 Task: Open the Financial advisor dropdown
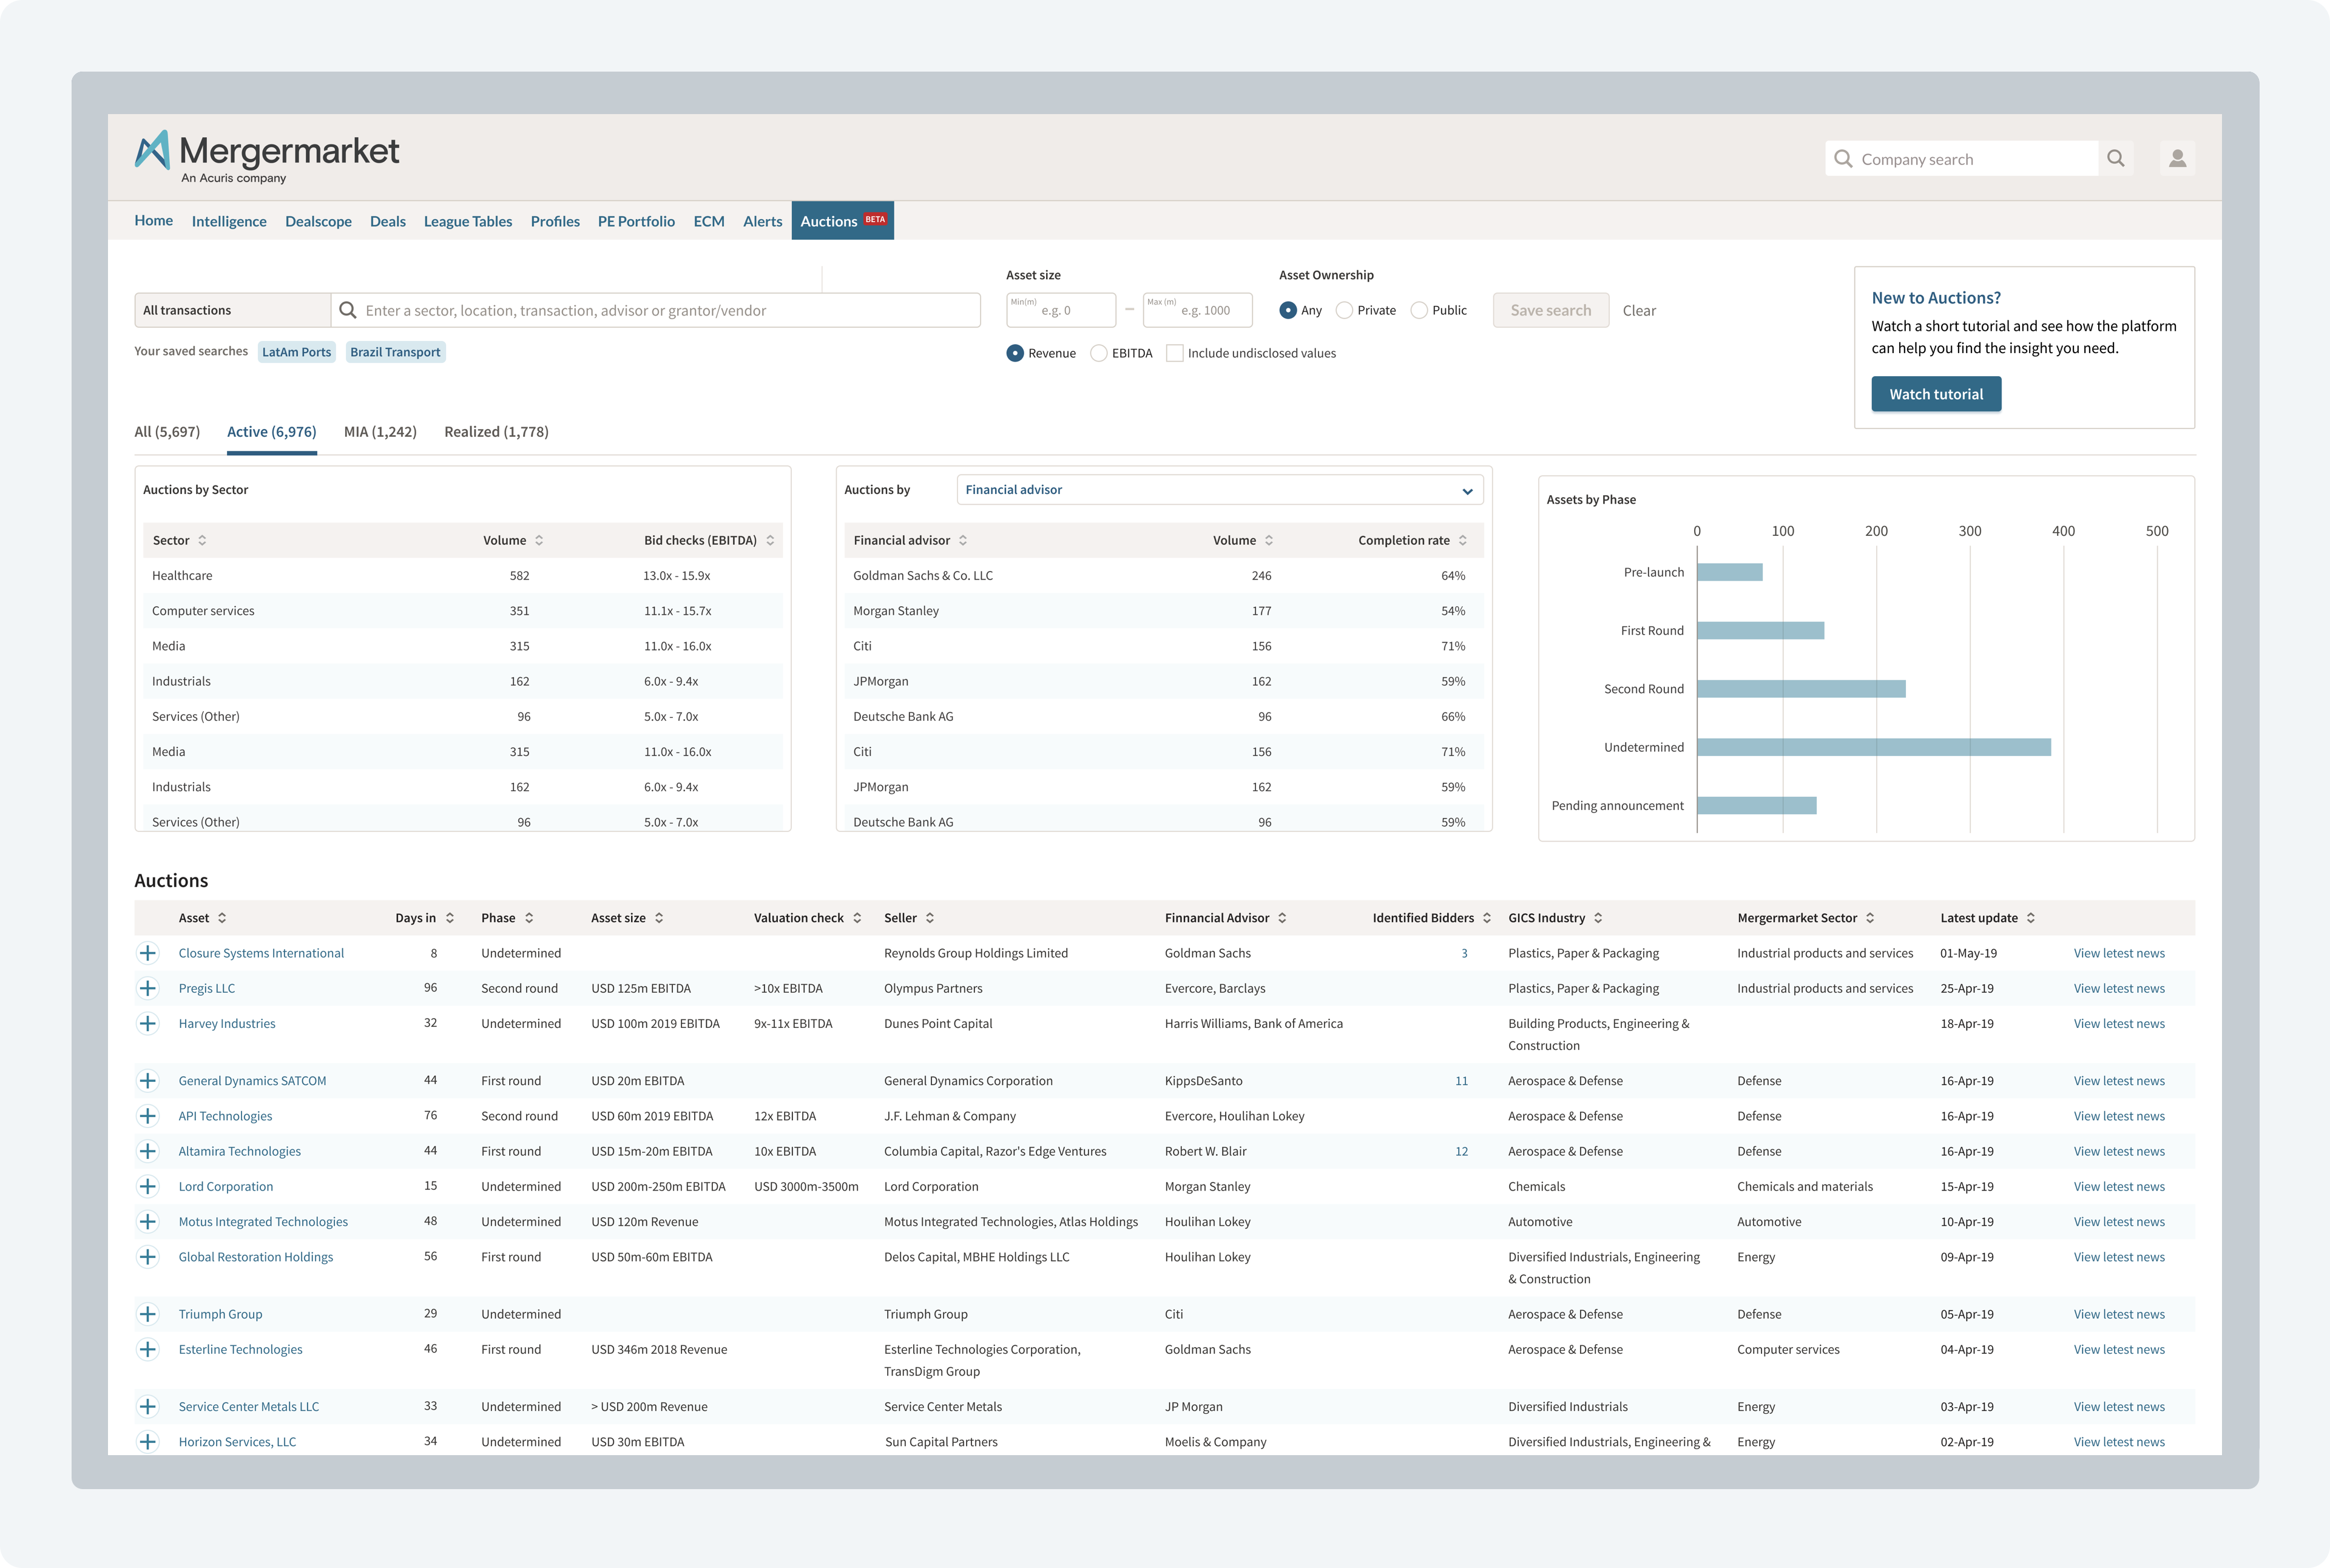pyautogui.click(x=1218, y=489)
